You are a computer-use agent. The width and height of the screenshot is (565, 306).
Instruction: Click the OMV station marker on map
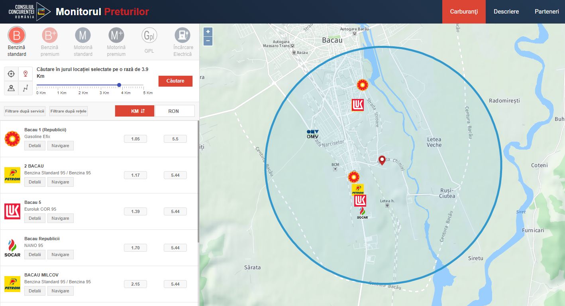(312, 134)
